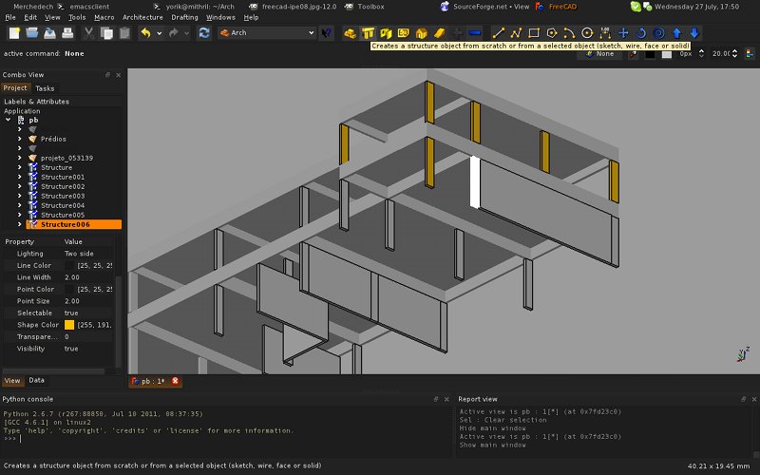Screen dimensions: 760x475
Task: Select the Arch Site house tool
Action: 421,33
